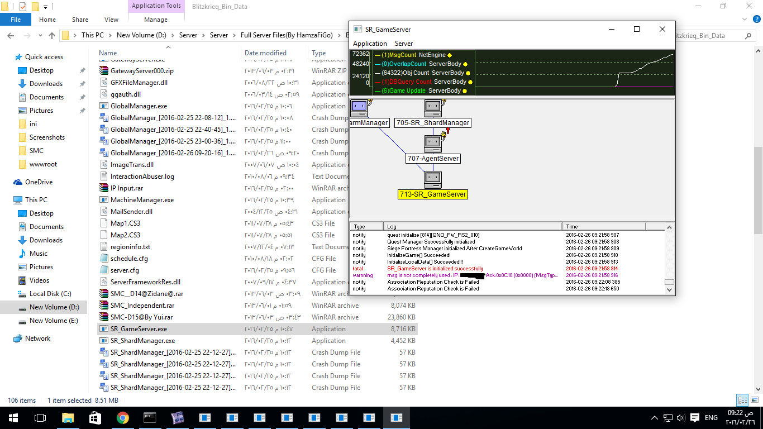Open the Home ribbon tab
The height and width of the screenshot is (429, 763).
pyautogui.click(x=47, y=20)
